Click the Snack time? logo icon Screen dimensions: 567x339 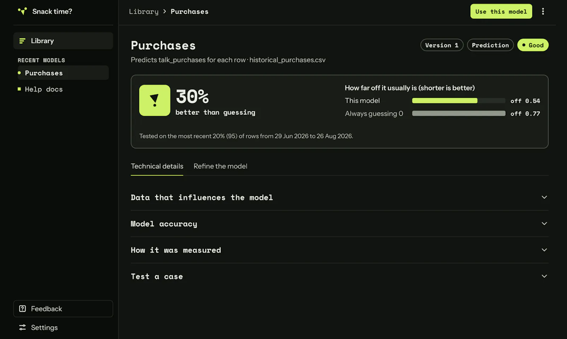[22, 11]
